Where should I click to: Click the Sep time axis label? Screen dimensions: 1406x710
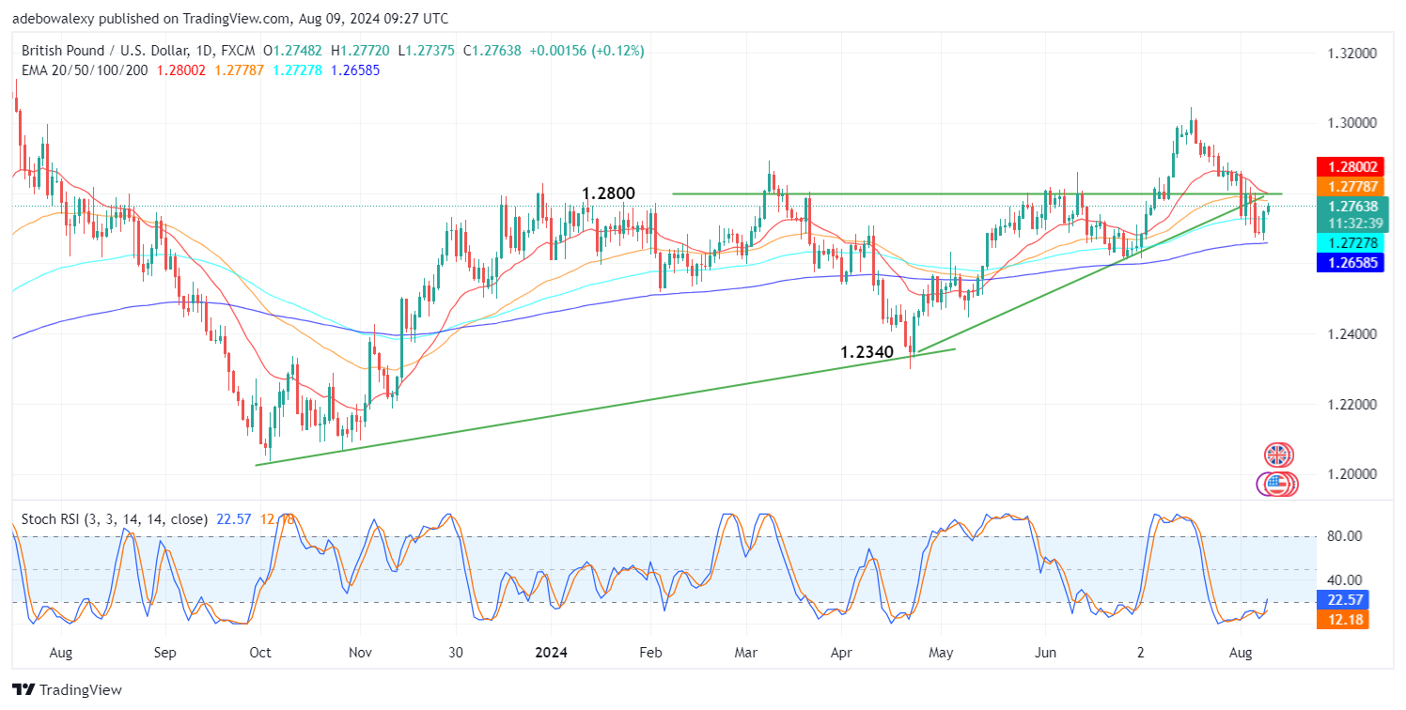(164, 652)
